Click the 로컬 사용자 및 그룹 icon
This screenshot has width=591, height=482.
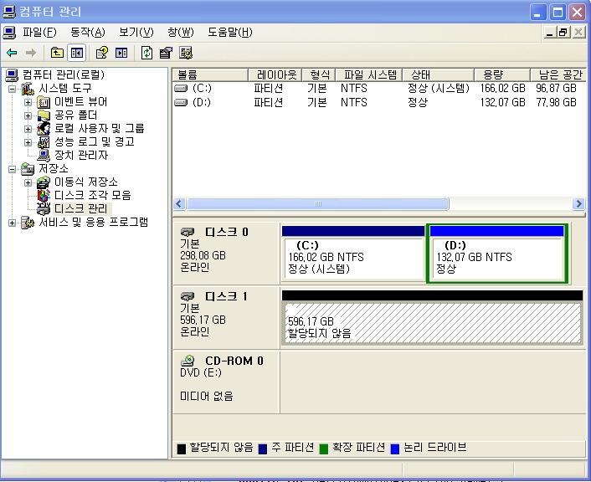(x=44, y=129)
